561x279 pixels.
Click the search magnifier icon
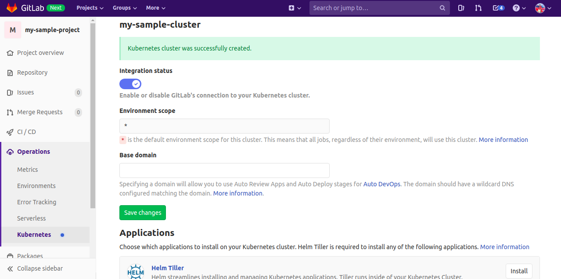pos(442,8)
